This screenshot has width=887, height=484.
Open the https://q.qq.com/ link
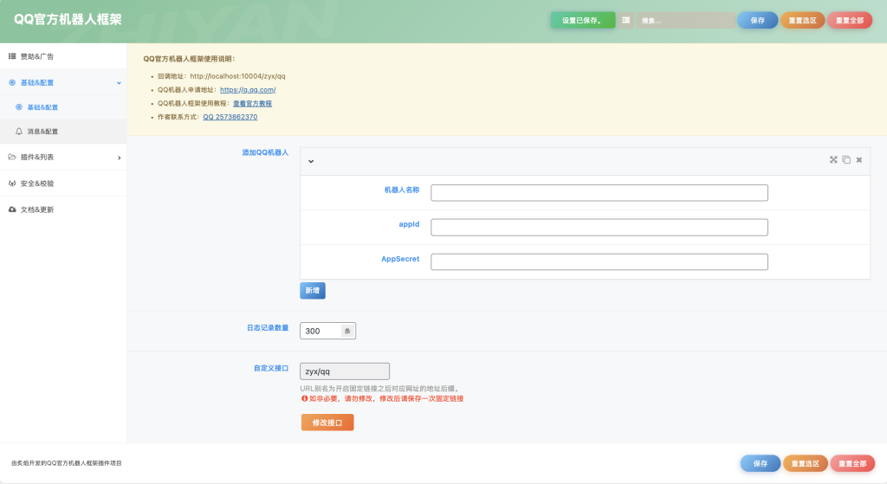click(x=248, y=90)
